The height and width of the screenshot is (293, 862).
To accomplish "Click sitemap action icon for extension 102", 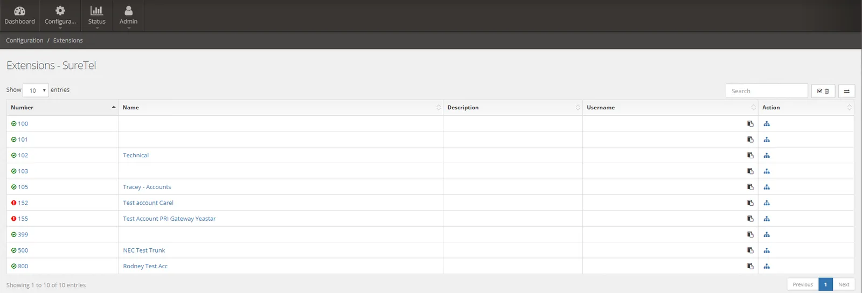I will 767,155.
